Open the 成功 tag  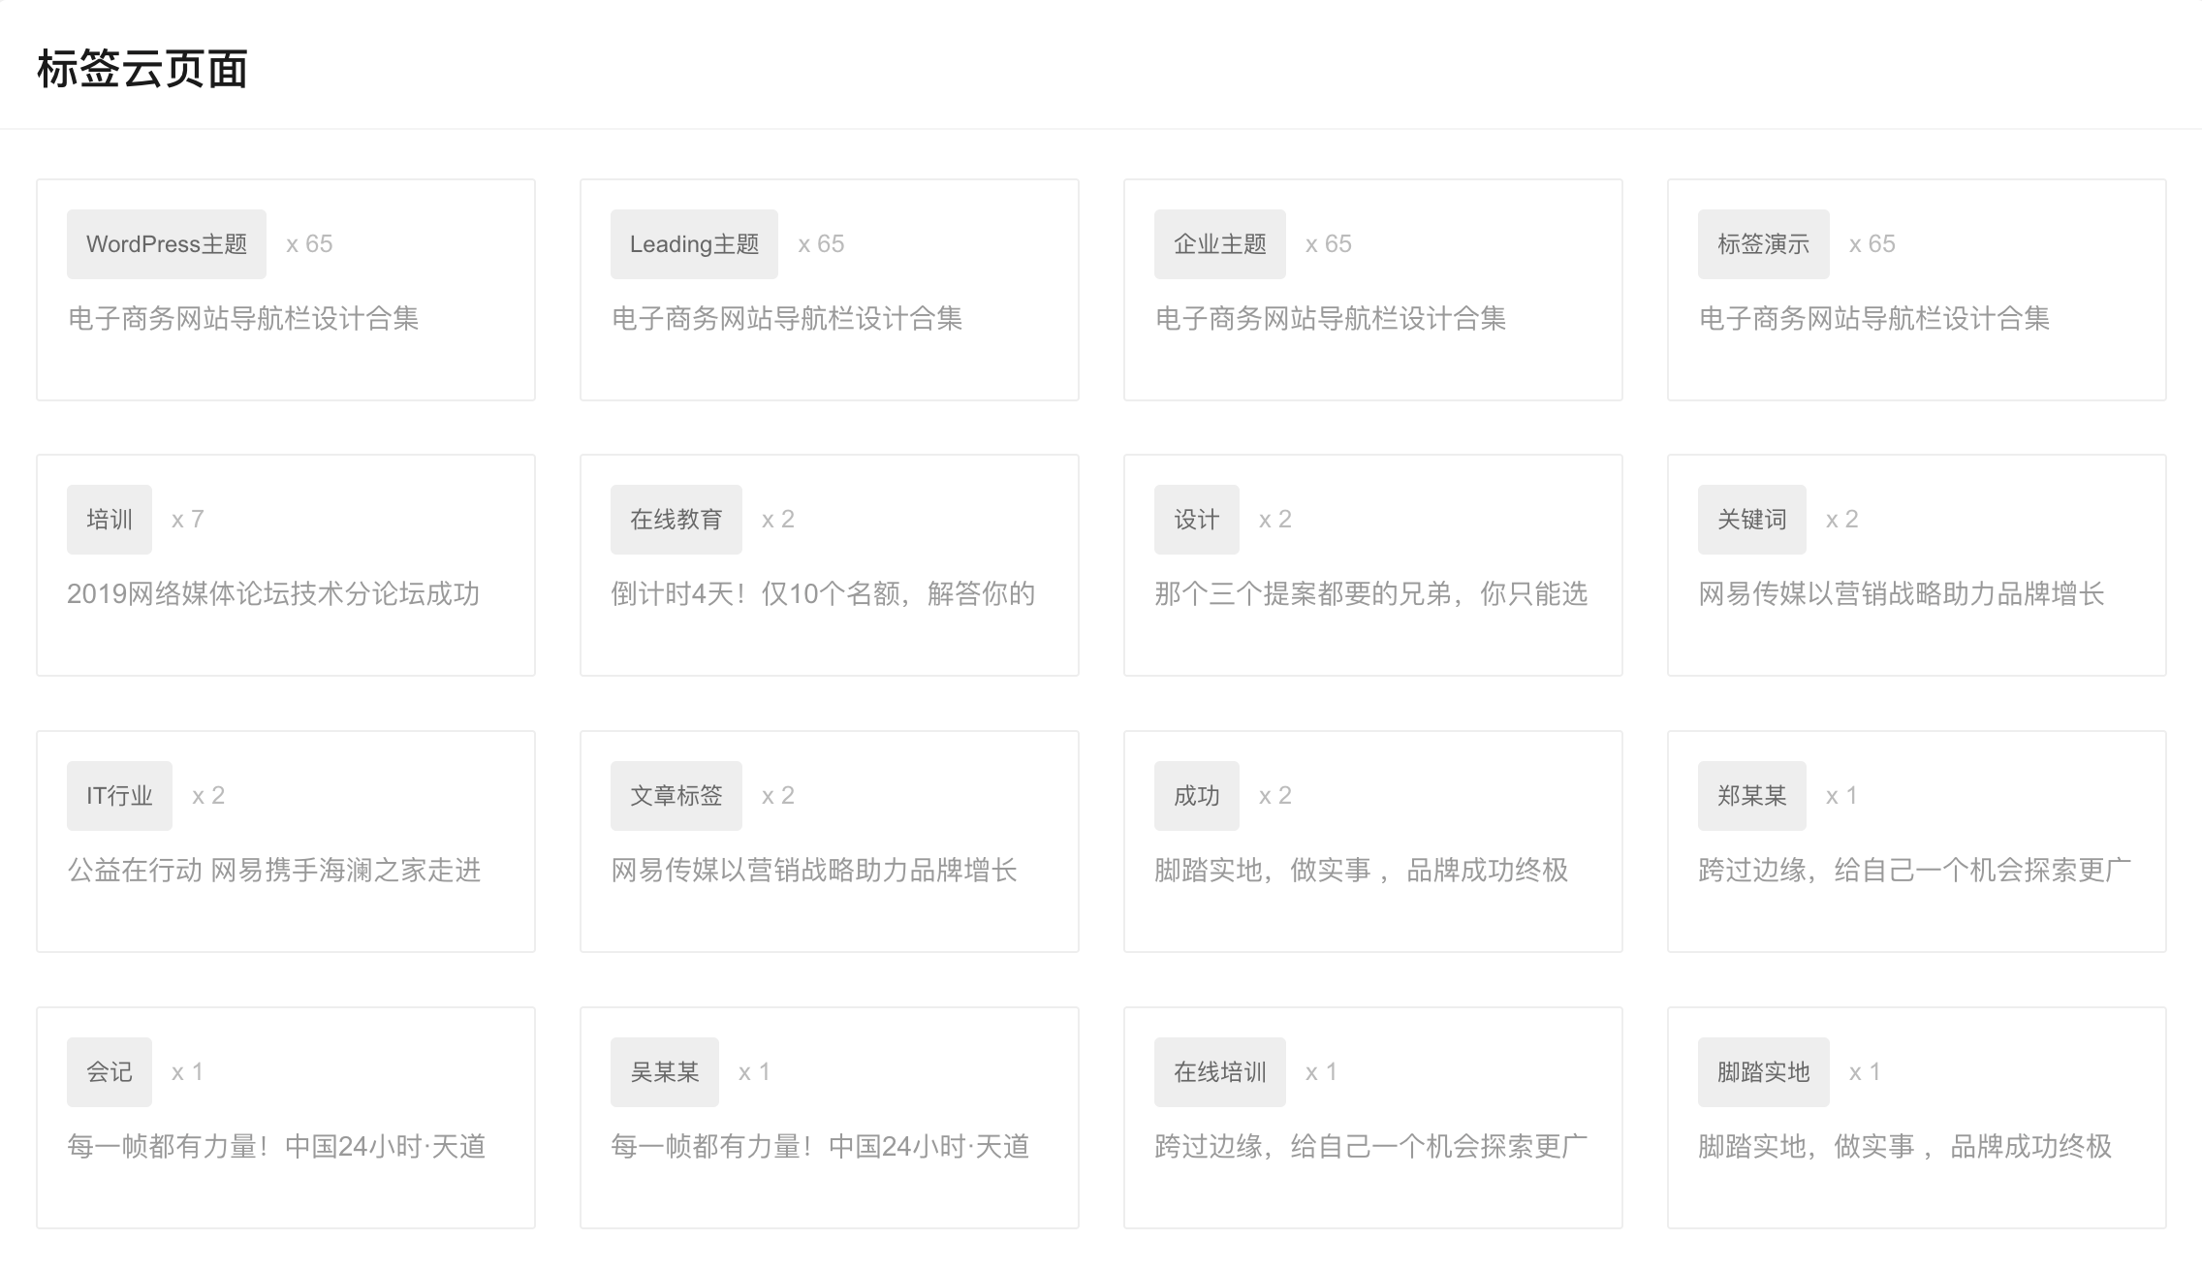tap(1196, 794)
